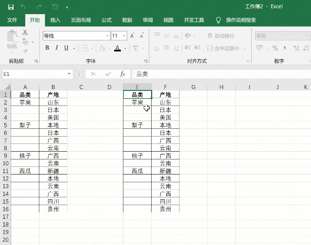Click the Accounting Number Format icon
Viewport: 311px width, 245px height.
[259, 48]
